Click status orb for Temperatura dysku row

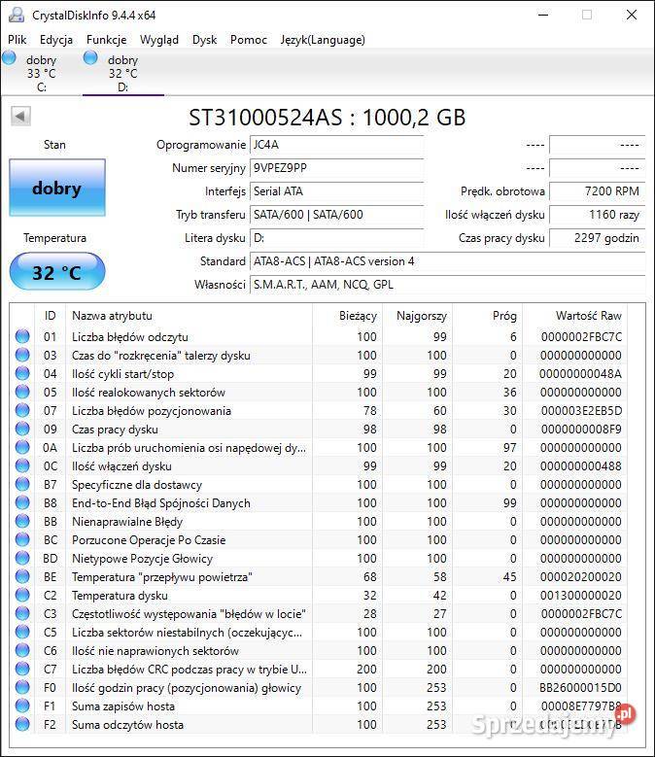click(22, 595)
